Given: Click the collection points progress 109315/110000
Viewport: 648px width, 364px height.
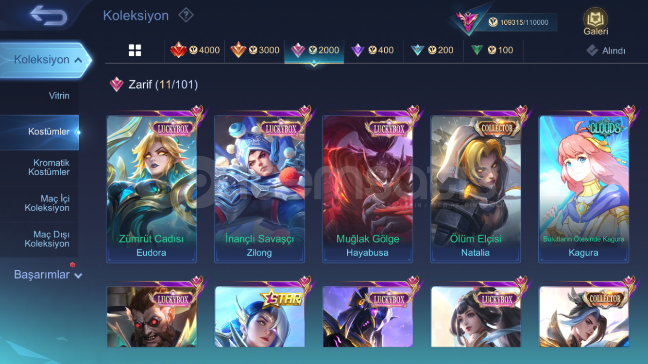Looking at the screenshot, I should pos(518,22).
